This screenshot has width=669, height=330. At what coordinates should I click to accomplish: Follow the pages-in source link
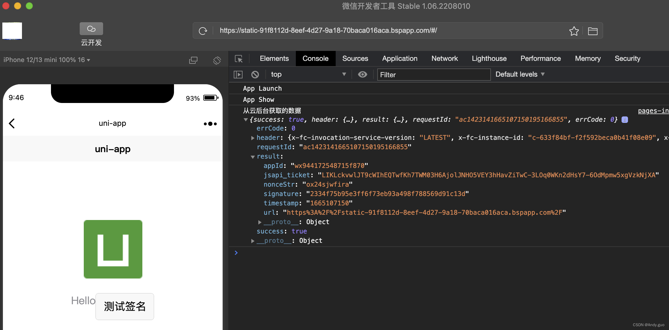(653, 111)
